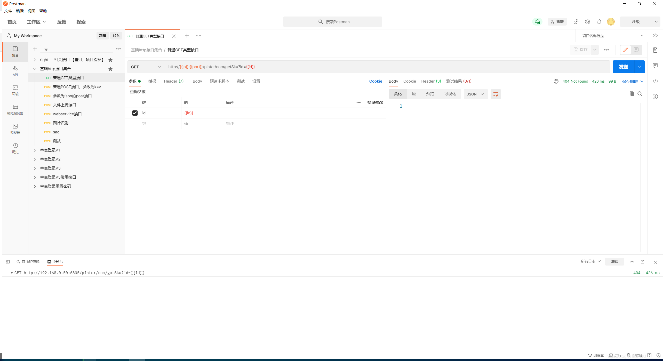The height and width of the screenshot is (361, 663).
Task: Expand the 单点登录V1 collection
Action: tap(35, 150)
